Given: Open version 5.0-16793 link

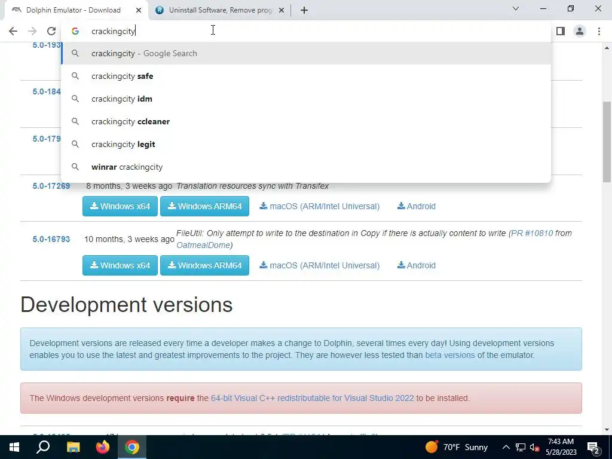Looking at the screenshot, I should pos(51,239).
